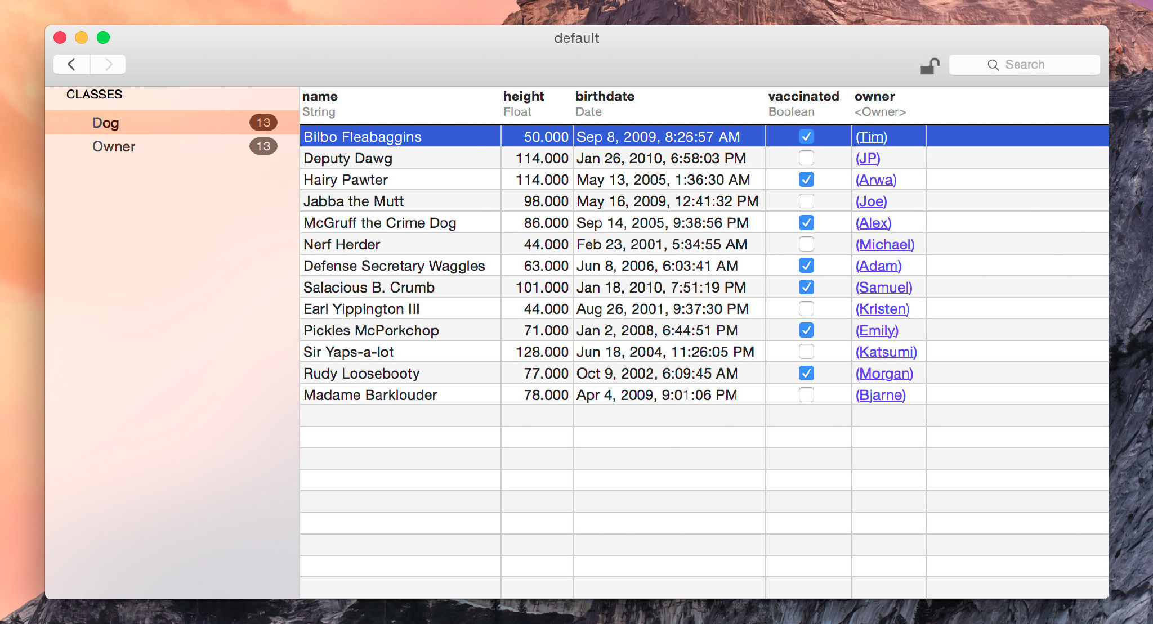
Task: Toggle vaccinated checkbox for Earl Yippington III
Action: (805, 309)
